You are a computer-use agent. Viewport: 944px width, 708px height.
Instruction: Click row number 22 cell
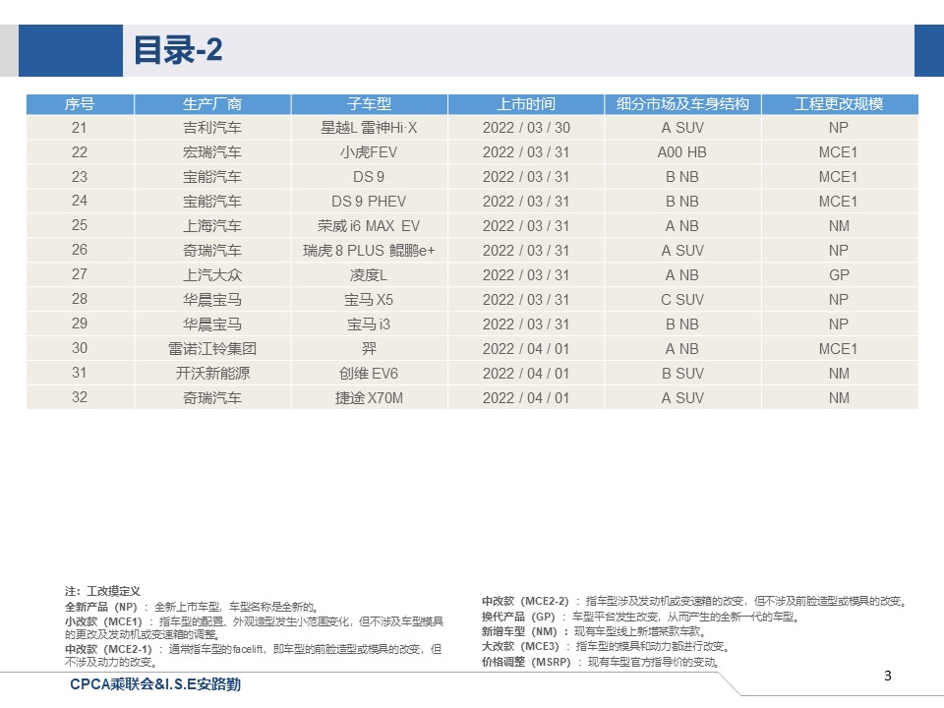point(80,152)
